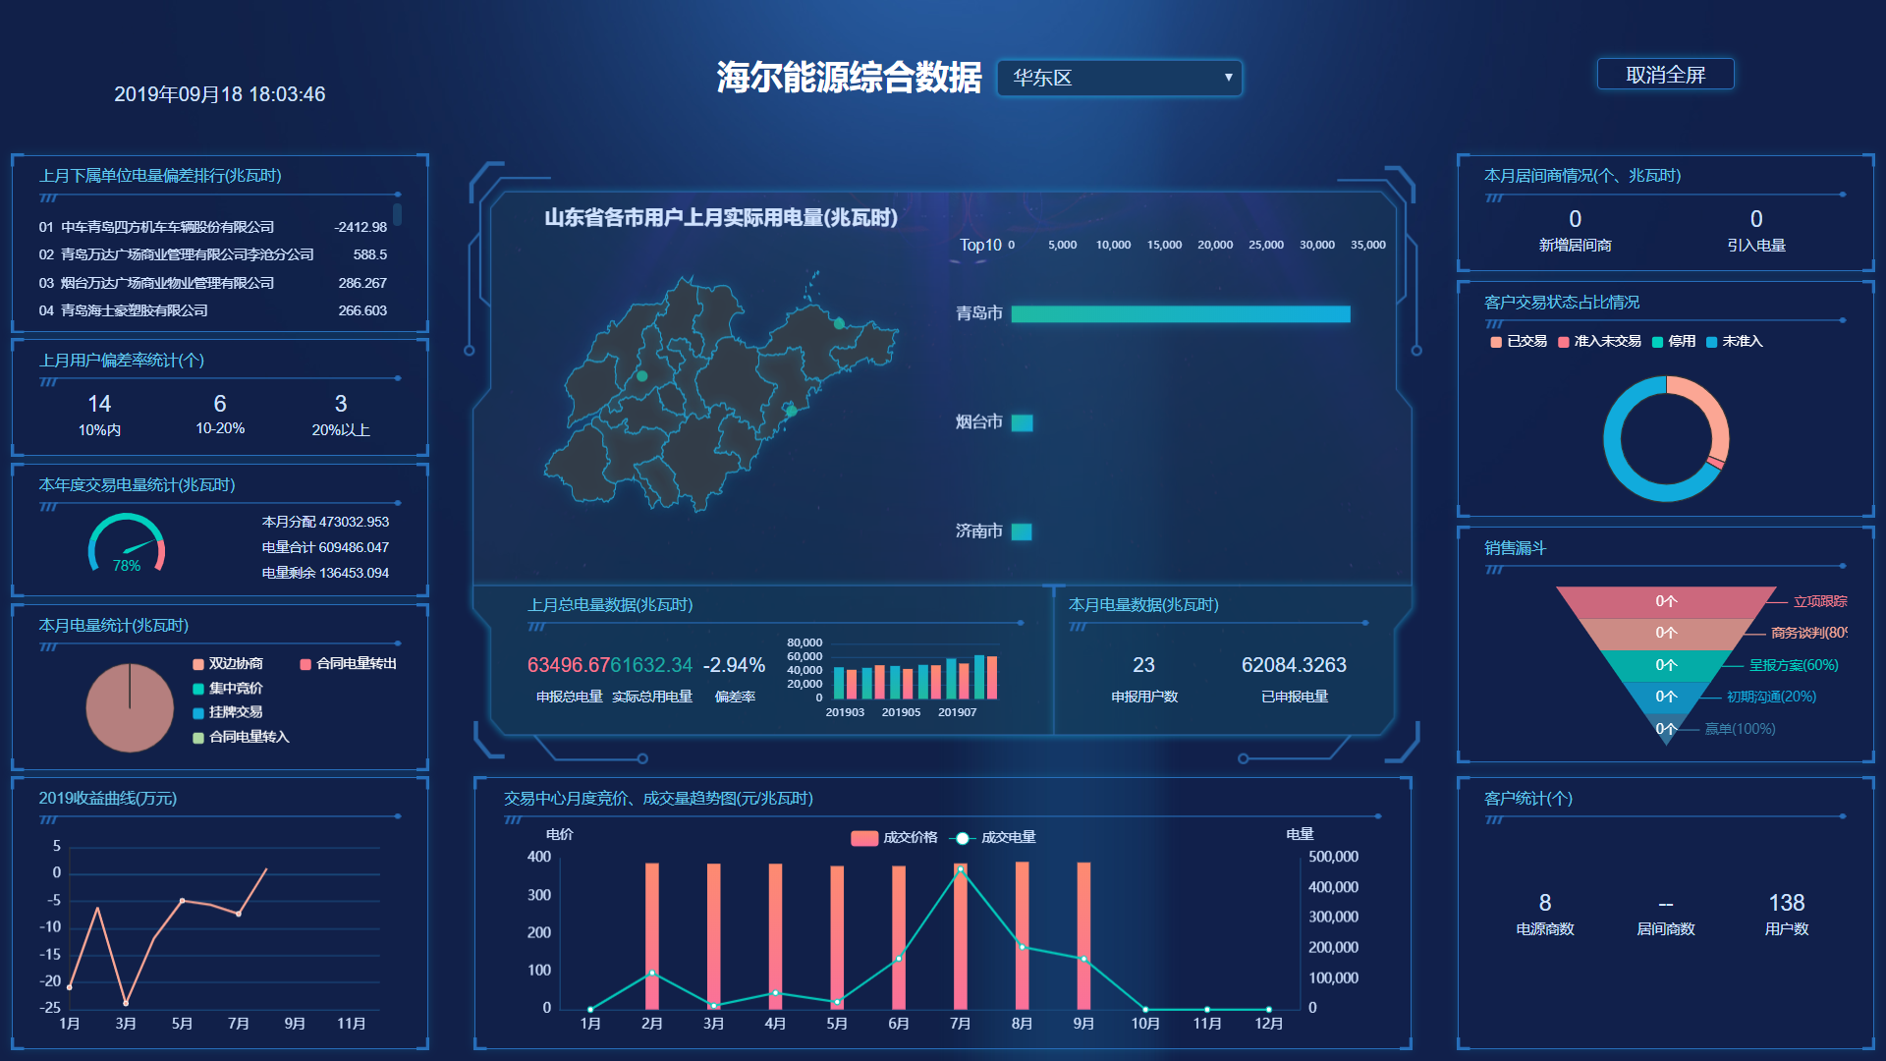Screen dimensions: 1886x1061
Task: Click the 申报用户数 23 figure
Action: (1143, 665)
